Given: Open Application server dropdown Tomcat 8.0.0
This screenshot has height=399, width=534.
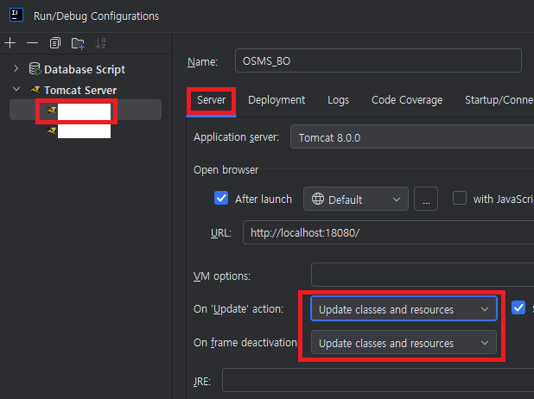Looking at the screenshot, I should pyautogui.click(x=412, y=137).
